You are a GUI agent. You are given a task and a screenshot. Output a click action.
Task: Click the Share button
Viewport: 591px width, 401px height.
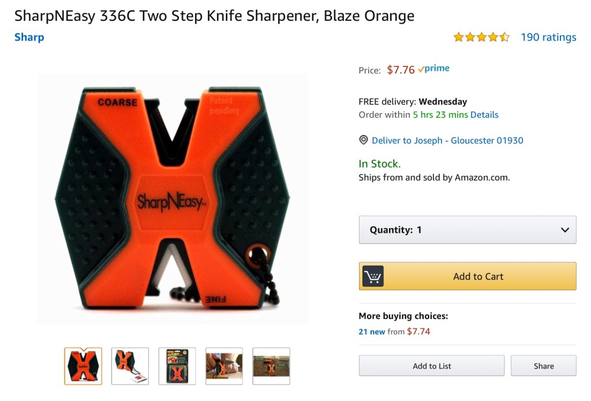click(x=543, y=366)
